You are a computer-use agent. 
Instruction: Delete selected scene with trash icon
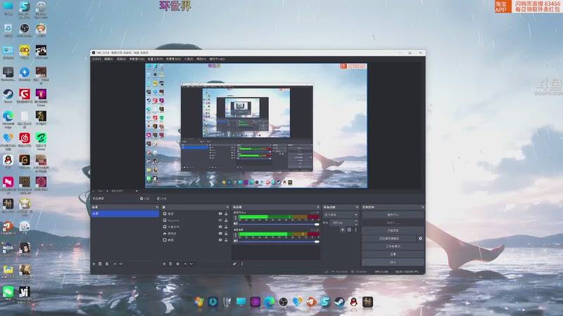coord(100,264)
